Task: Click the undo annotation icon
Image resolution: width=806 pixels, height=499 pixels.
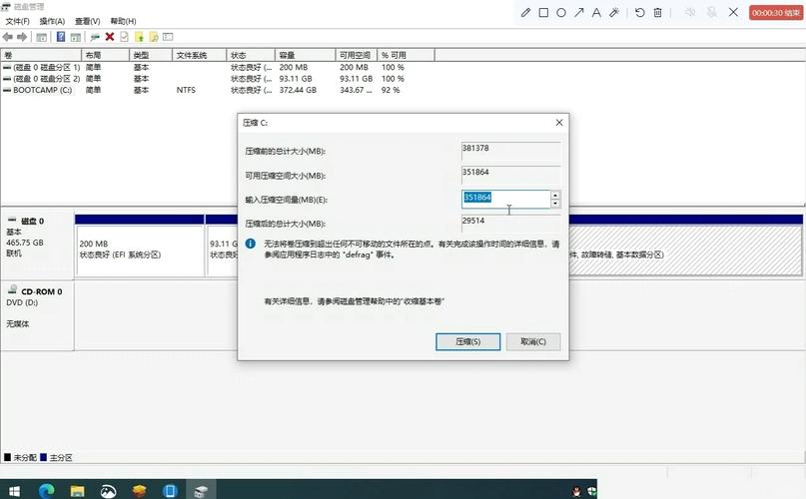Action: (640, 12)
